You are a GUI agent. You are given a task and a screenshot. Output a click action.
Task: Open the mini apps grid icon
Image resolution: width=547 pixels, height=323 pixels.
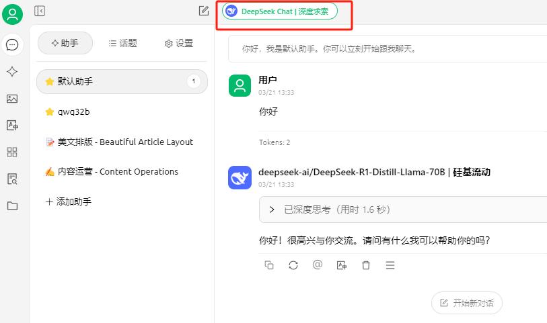(x=12, y=152)
